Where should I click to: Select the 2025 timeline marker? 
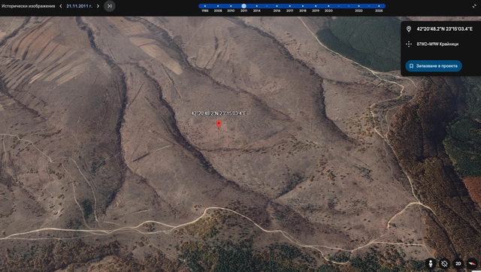click(379, 6)
